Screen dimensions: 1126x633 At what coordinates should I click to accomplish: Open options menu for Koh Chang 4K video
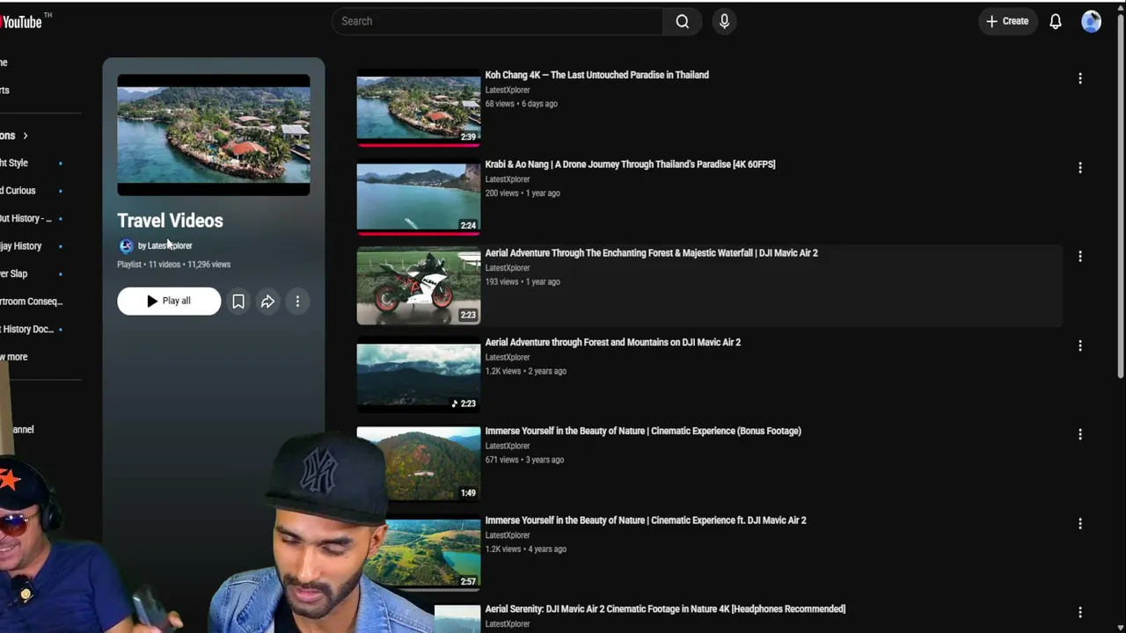click(x=1079, y=78)
